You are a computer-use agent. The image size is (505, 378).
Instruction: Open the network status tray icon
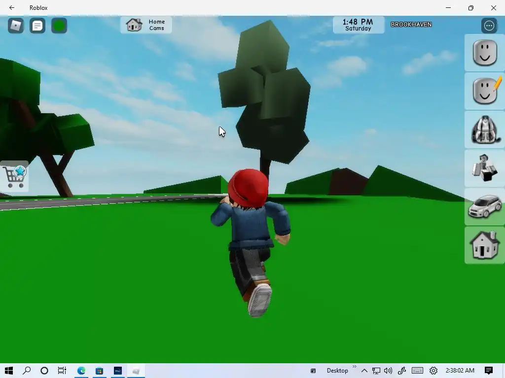(376, 371)
